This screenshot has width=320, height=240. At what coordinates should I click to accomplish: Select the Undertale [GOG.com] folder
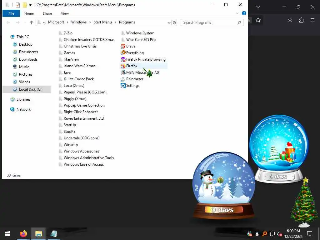[x=79, y=138]
